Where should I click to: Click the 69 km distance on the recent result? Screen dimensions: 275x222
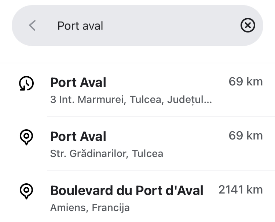246,82
